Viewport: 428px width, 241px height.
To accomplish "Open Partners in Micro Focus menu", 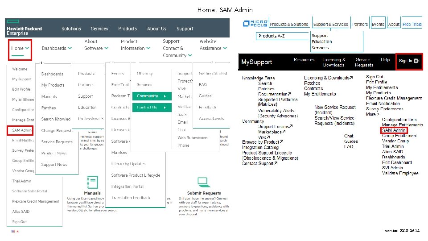I will coord(360,24).
